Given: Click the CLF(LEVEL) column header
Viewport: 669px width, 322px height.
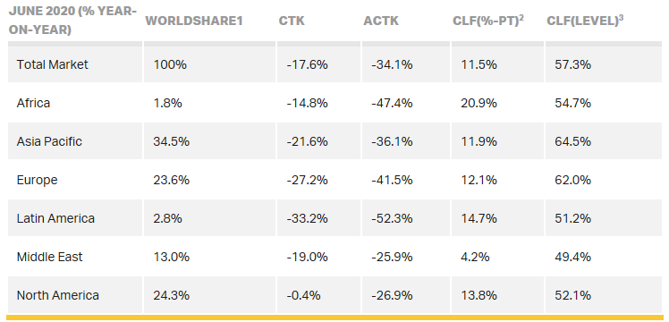Looking at the screenshot, I should tap(585, 21).
